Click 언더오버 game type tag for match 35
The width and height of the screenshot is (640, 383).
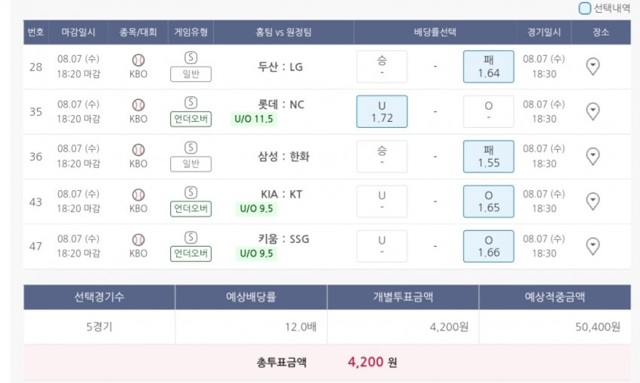190,119
